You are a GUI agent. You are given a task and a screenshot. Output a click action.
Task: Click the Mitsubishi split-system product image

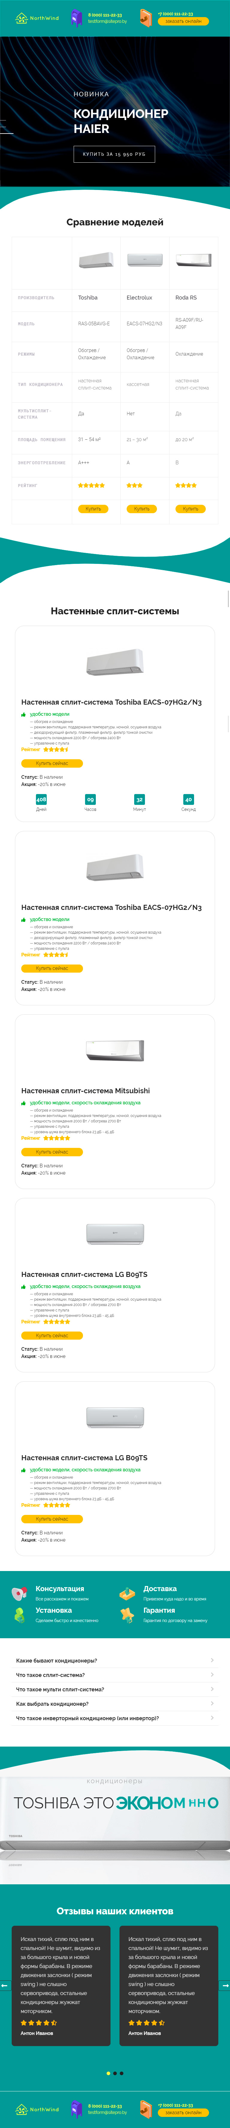point(115,1050)
